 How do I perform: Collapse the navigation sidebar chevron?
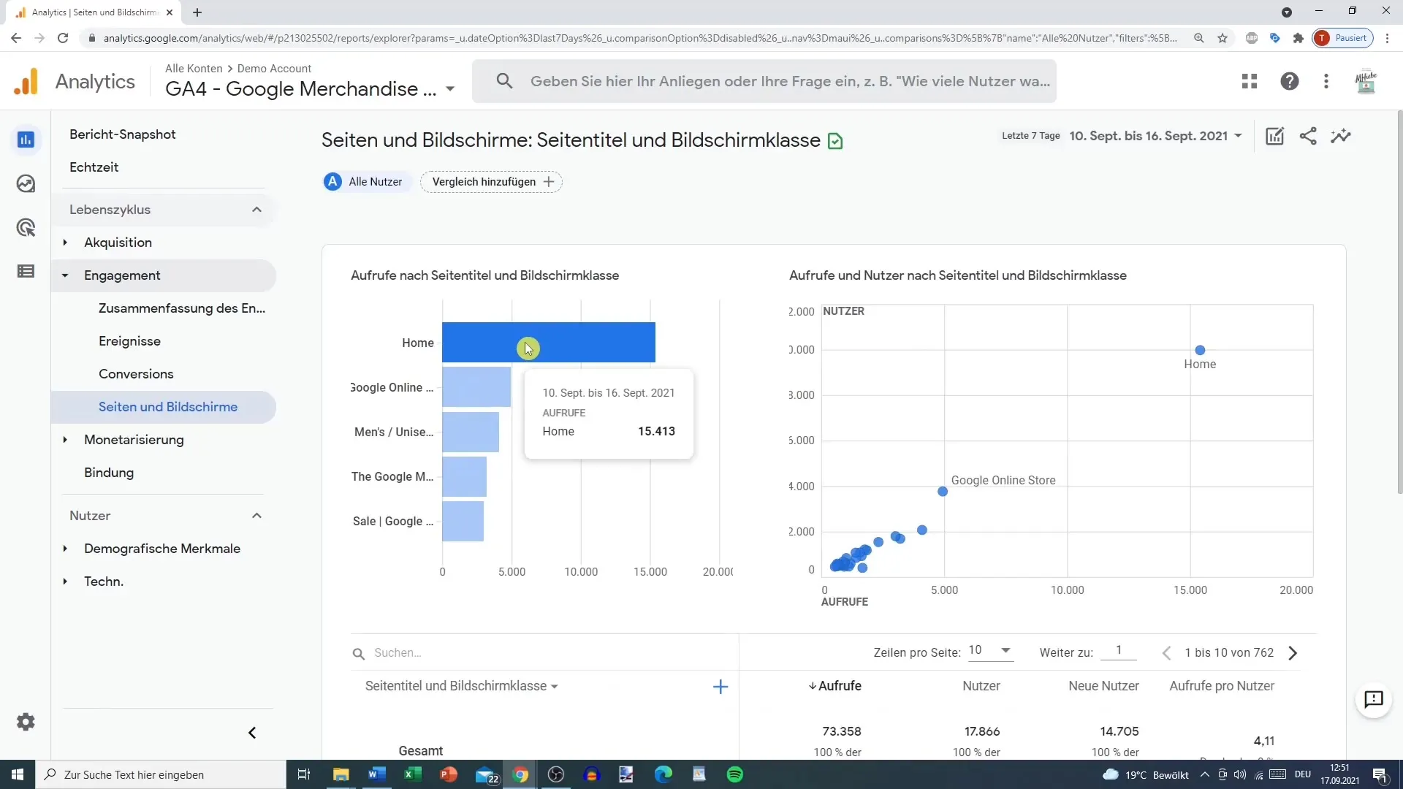[x=252, y=733]
